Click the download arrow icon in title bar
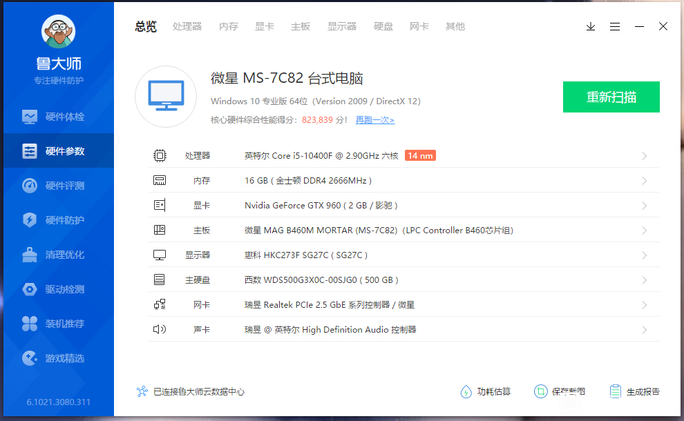Image resolution: width=684 pixels, height=421 pixels. click(x=591, y=27)
